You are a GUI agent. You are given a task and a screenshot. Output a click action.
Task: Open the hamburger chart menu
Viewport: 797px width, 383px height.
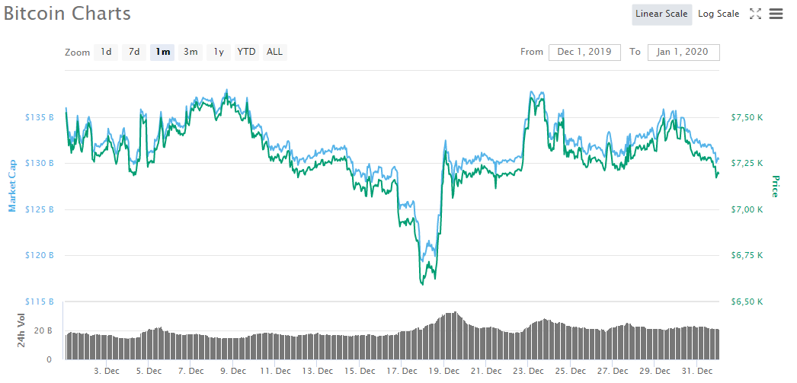[x=776, y=14]
